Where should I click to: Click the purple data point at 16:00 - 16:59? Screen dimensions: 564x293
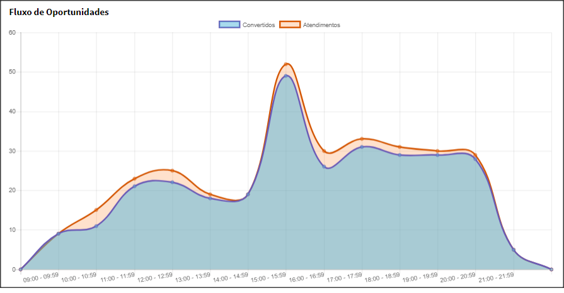point(324,167)
